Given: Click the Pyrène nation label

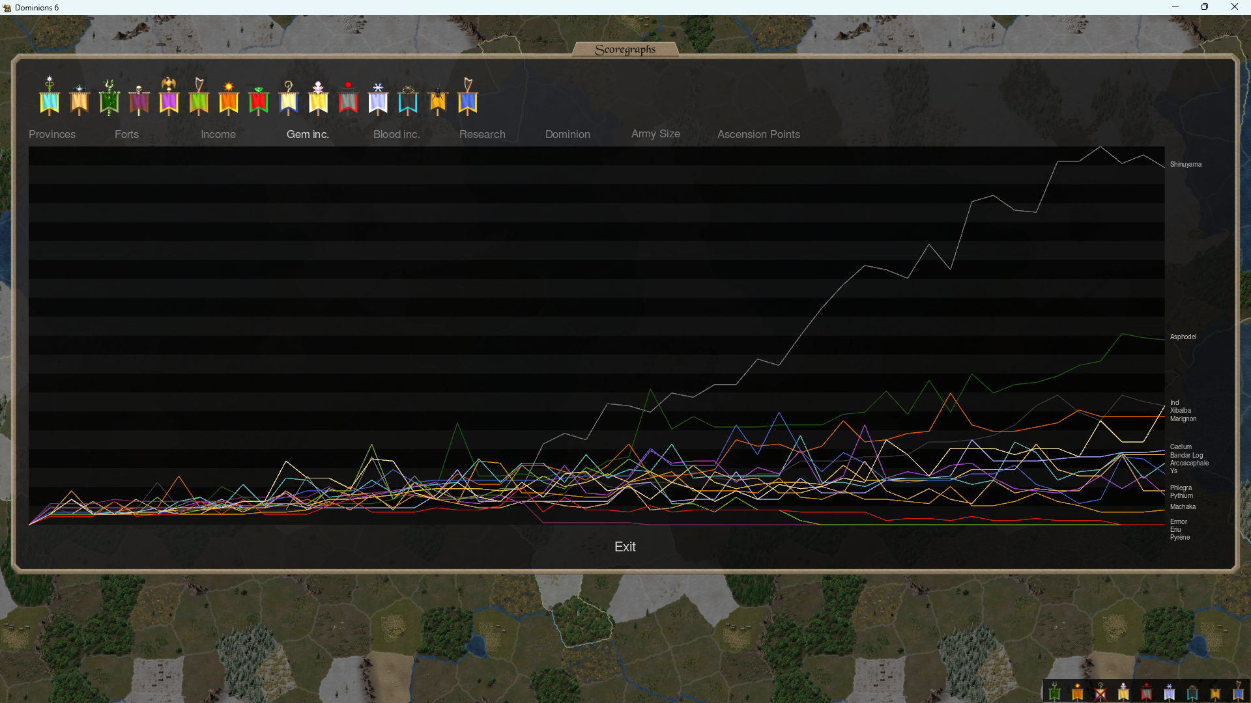Looking at the screenshot, I should tap(1179, 538).
